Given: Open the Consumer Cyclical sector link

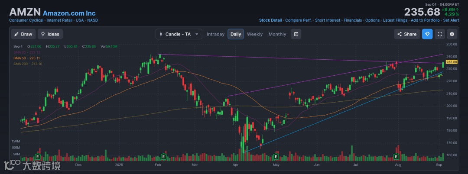Looking at the screenshot, I should pyautogui.click(x=26, y=20).
